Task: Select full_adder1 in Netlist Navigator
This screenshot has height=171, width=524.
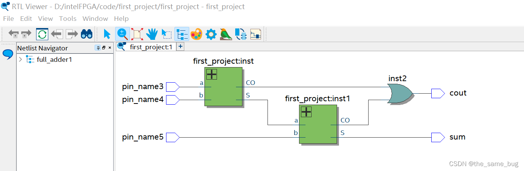Action: tap(54, 60)
